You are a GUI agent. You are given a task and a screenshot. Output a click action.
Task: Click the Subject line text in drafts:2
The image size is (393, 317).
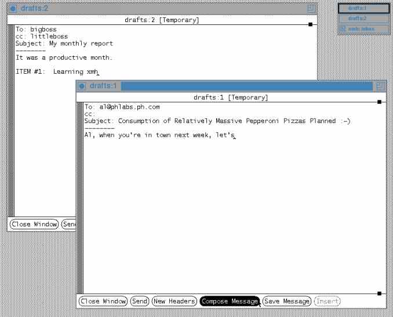(x=64, y=43)
